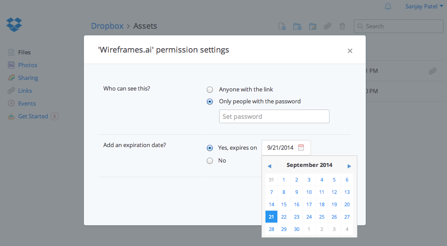
Task: Select 'Anyone with the link' option
Action: [x=210, y=90]
